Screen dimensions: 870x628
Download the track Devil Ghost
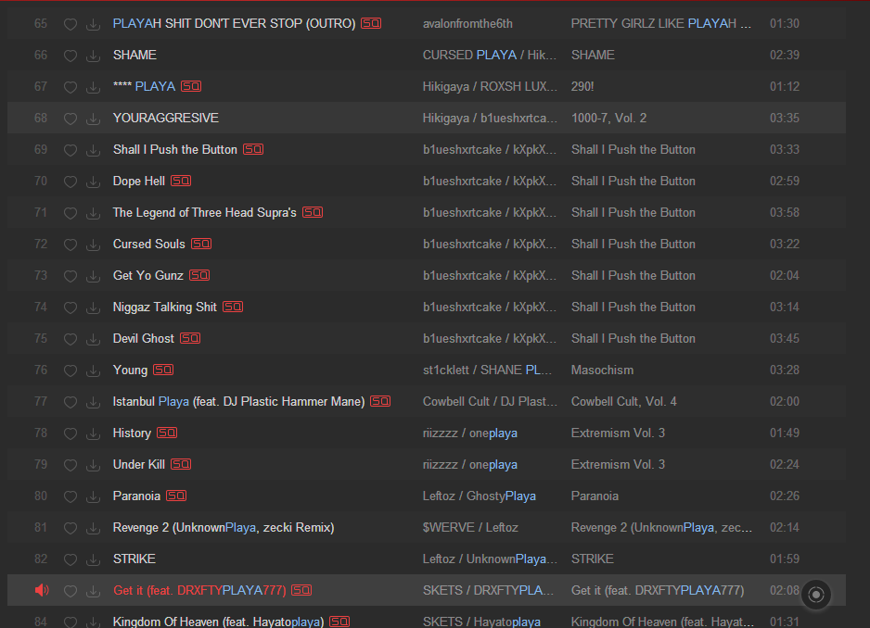[93, 339]
